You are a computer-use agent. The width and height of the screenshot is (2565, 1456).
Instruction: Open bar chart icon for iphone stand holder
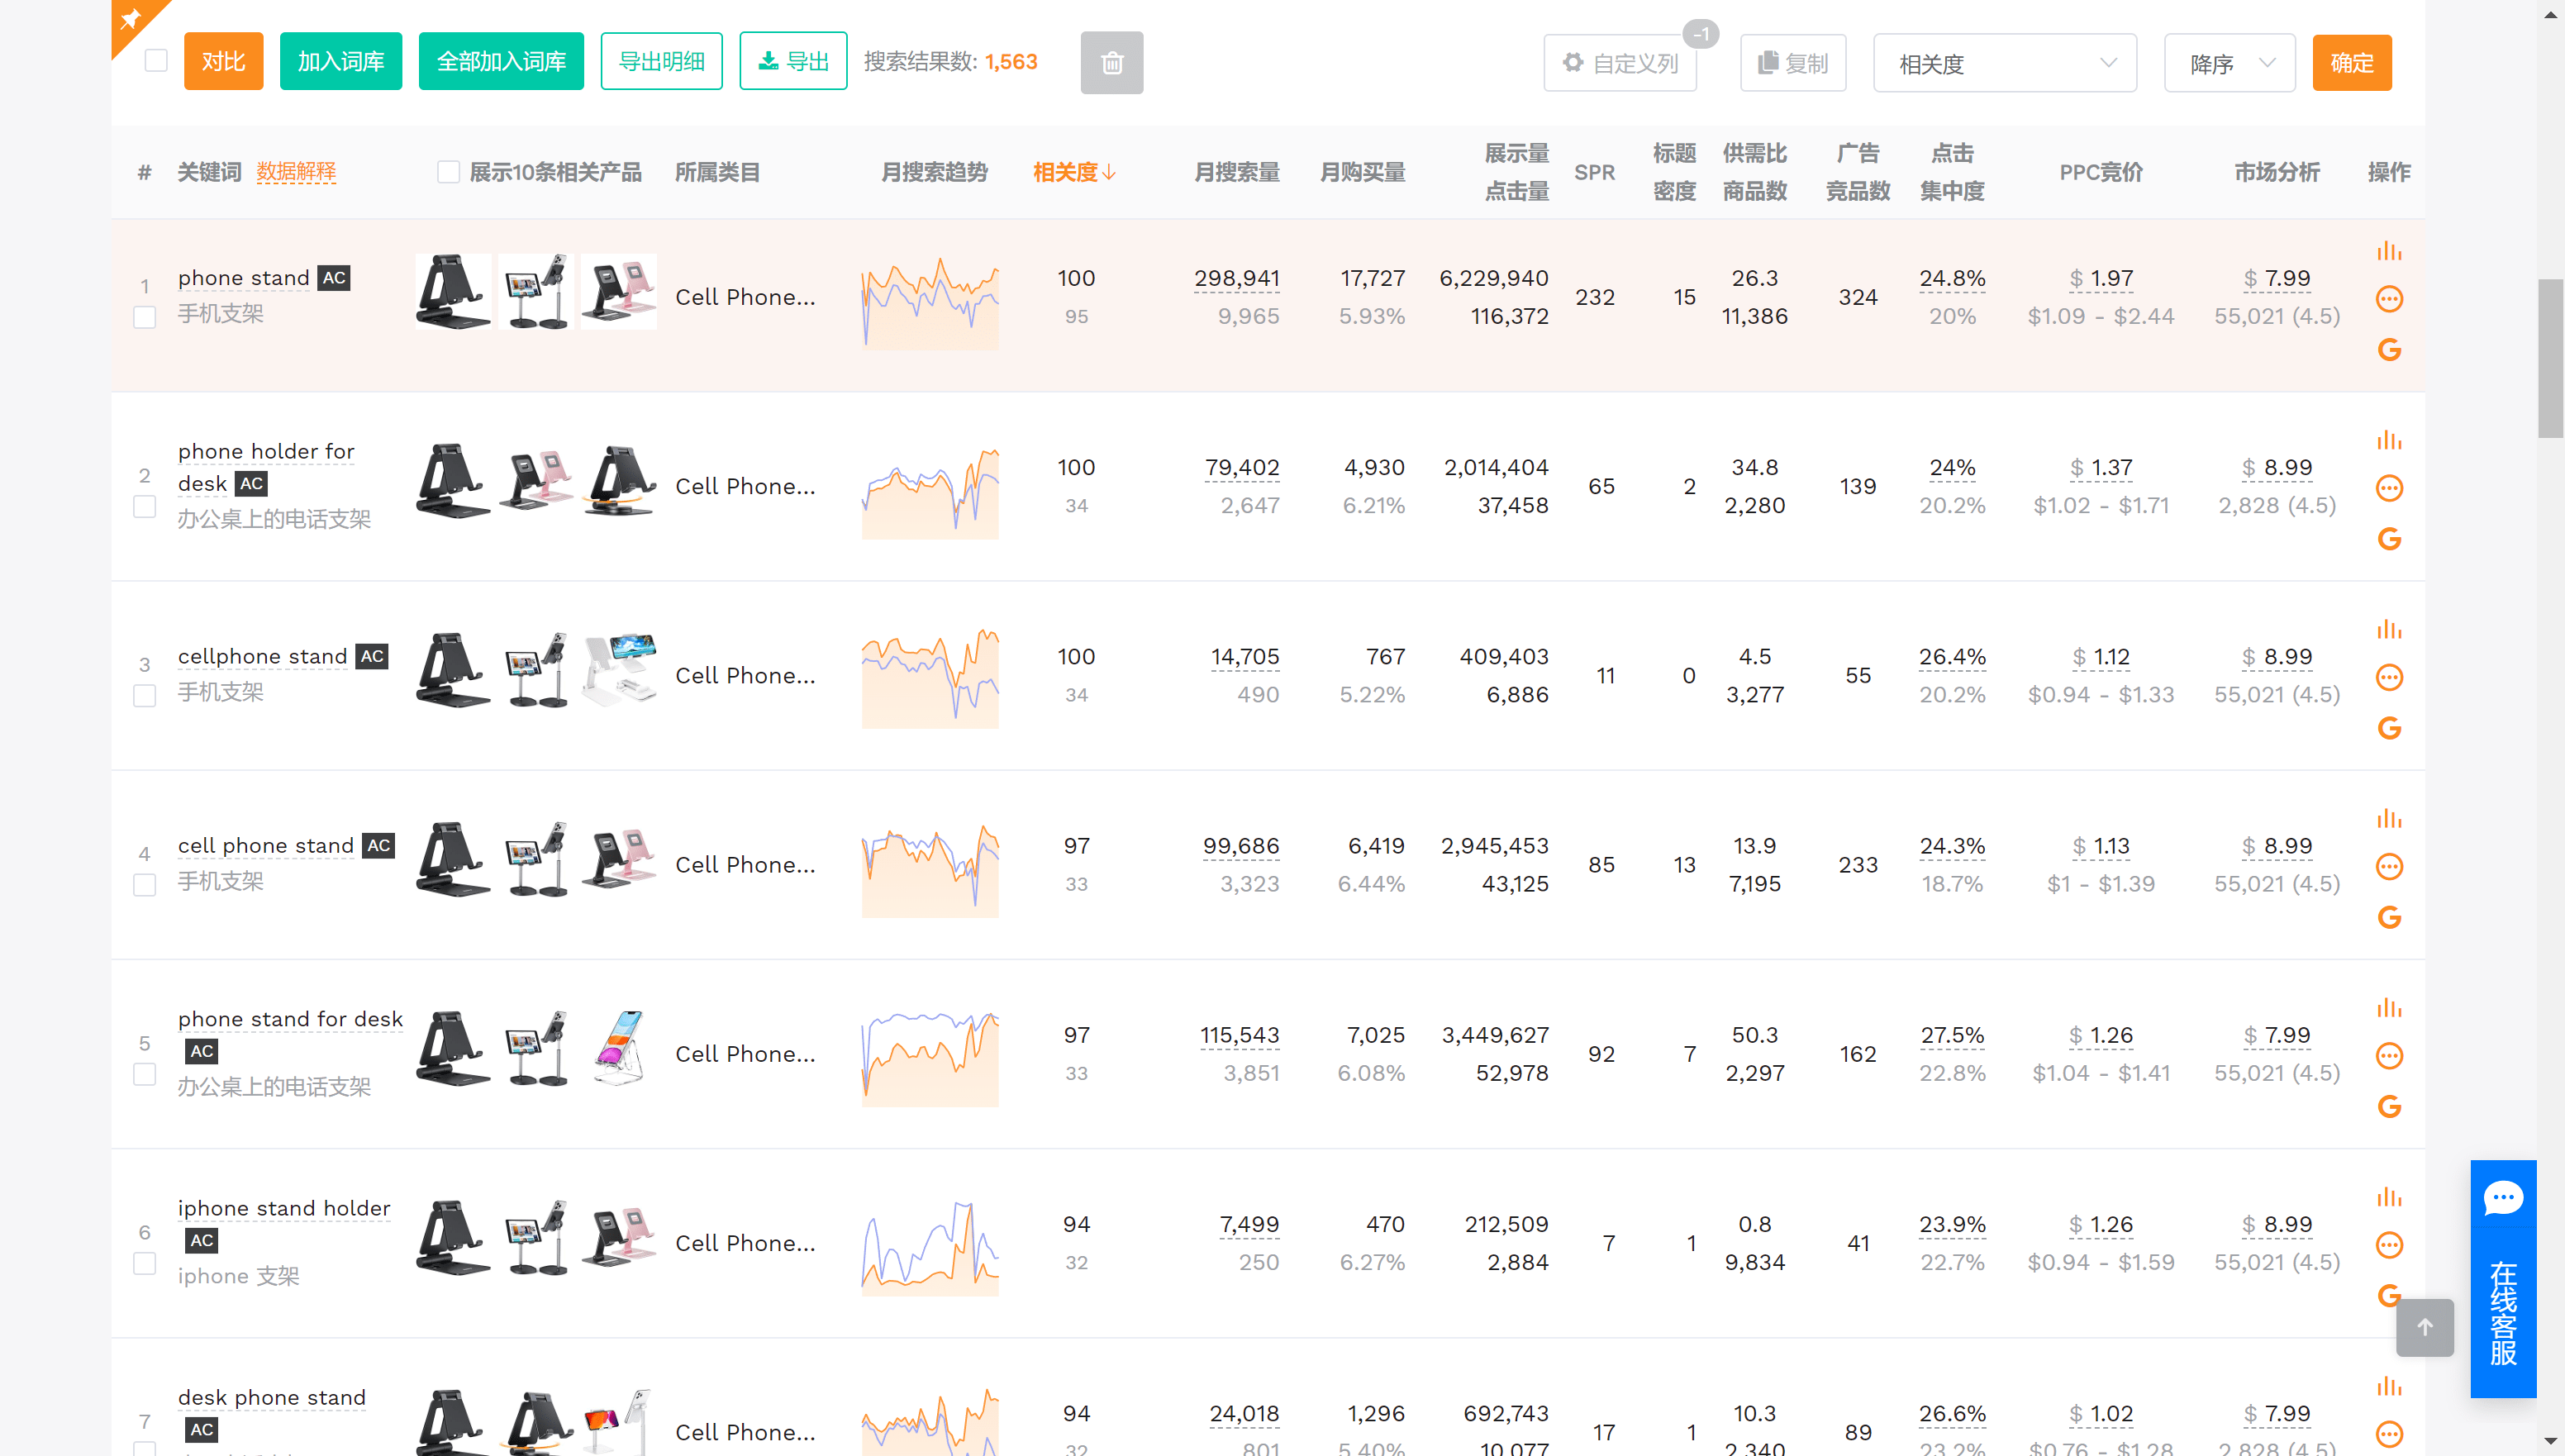coord(2389,1196)
